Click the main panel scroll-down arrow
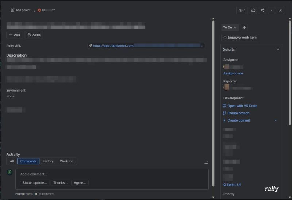 (213, 197)
